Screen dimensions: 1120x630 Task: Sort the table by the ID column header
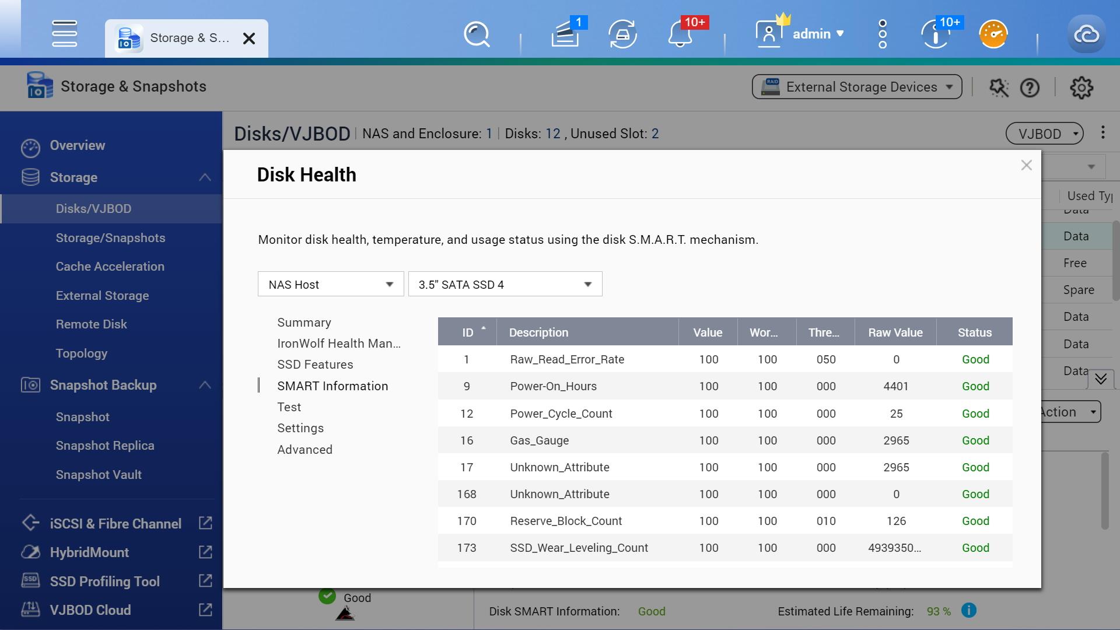pyautogui.click(x=468, y=332)
